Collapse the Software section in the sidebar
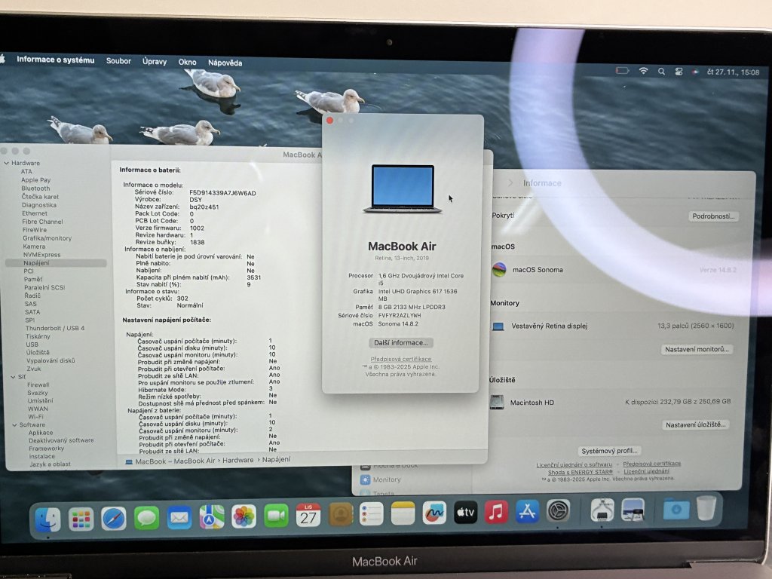The width and height of the screenshot is (772, 579). click(x=11, y=424)
